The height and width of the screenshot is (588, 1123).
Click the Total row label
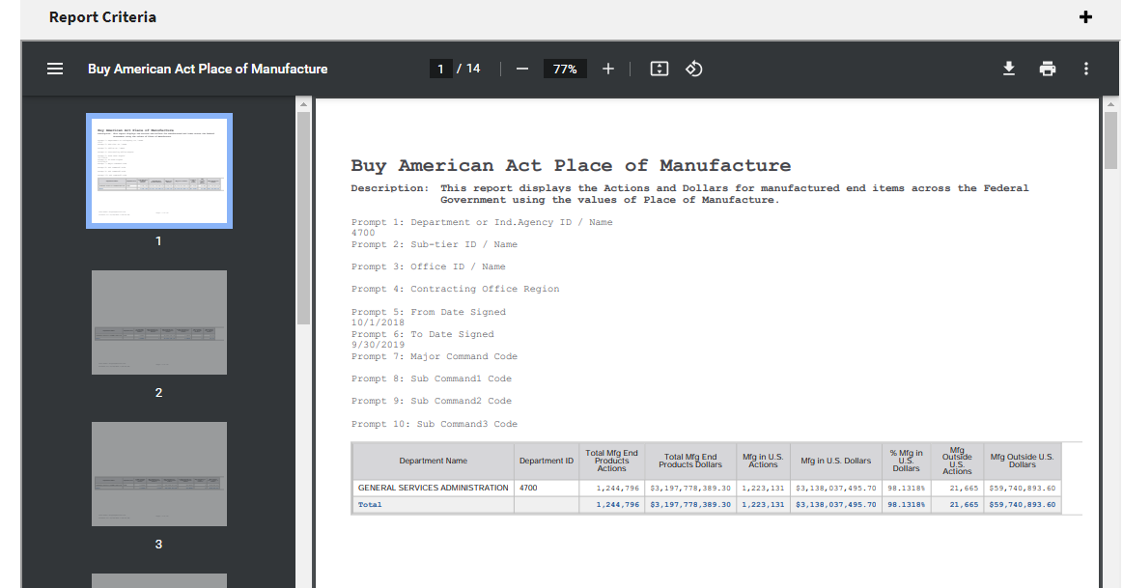pyautogui.click(x=370, y=504)
